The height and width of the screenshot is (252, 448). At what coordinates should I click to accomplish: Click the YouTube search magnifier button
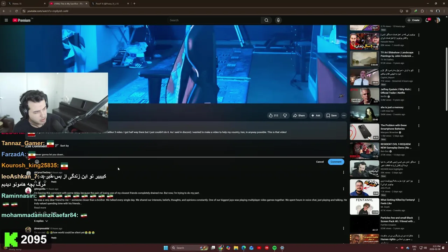click(x=266, y=20)
